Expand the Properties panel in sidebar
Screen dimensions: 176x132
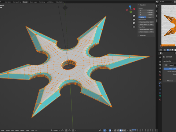pos(139,36)
